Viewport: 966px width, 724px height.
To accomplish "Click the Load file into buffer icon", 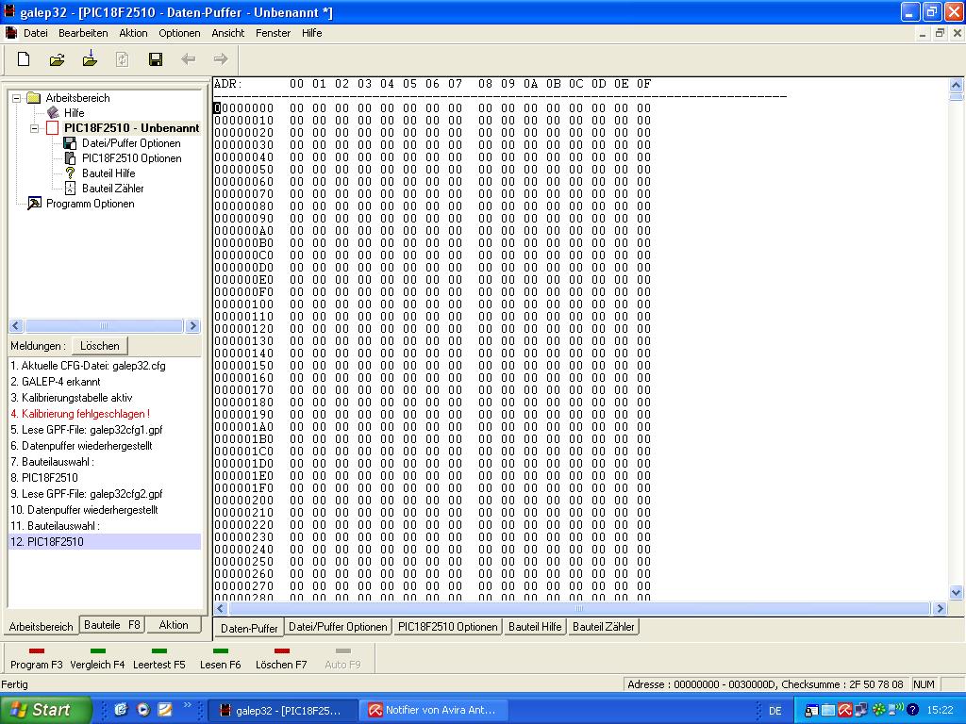I will [90, 58].
